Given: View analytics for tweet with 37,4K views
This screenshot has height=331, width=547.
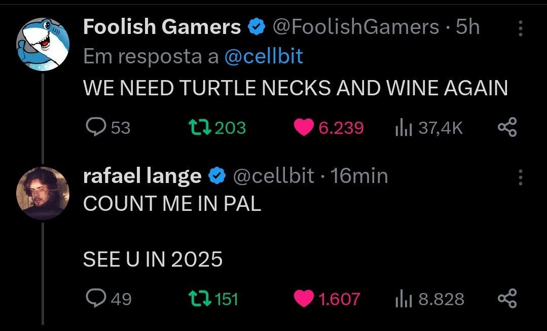Looking at the screenshot, I should tap(429, 128).
